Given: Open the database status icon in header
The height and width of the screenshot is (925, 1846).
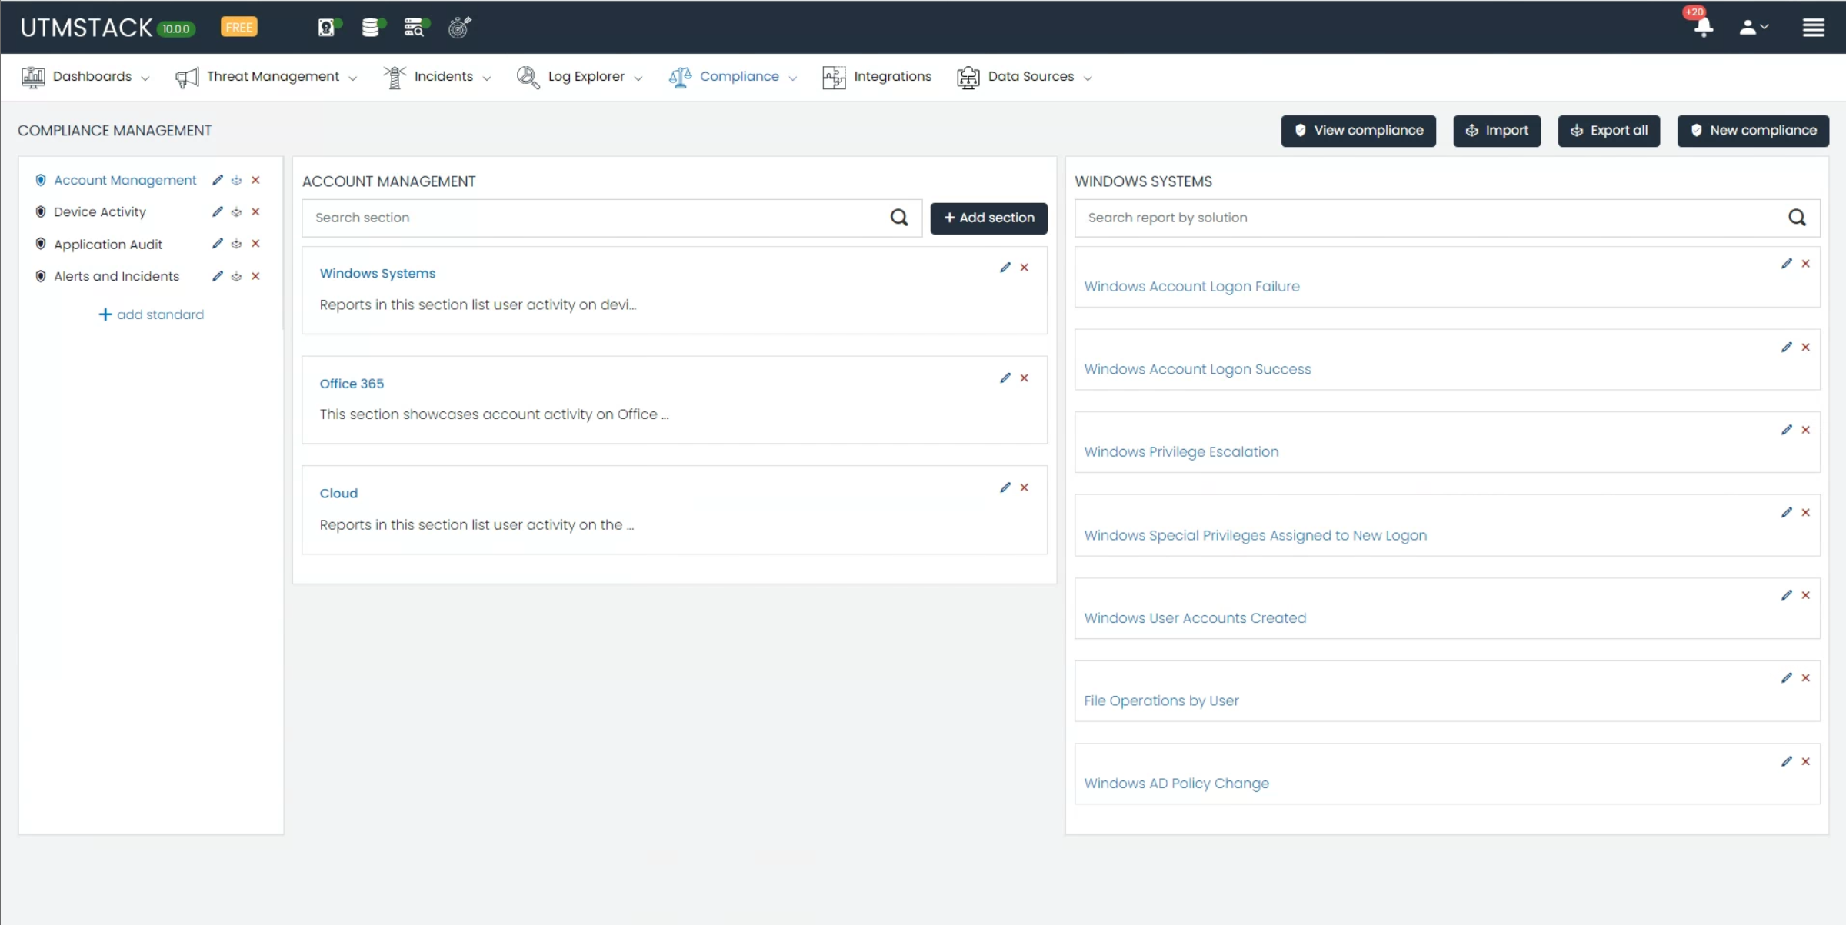Looking at the screenshot, I should 372,28.
